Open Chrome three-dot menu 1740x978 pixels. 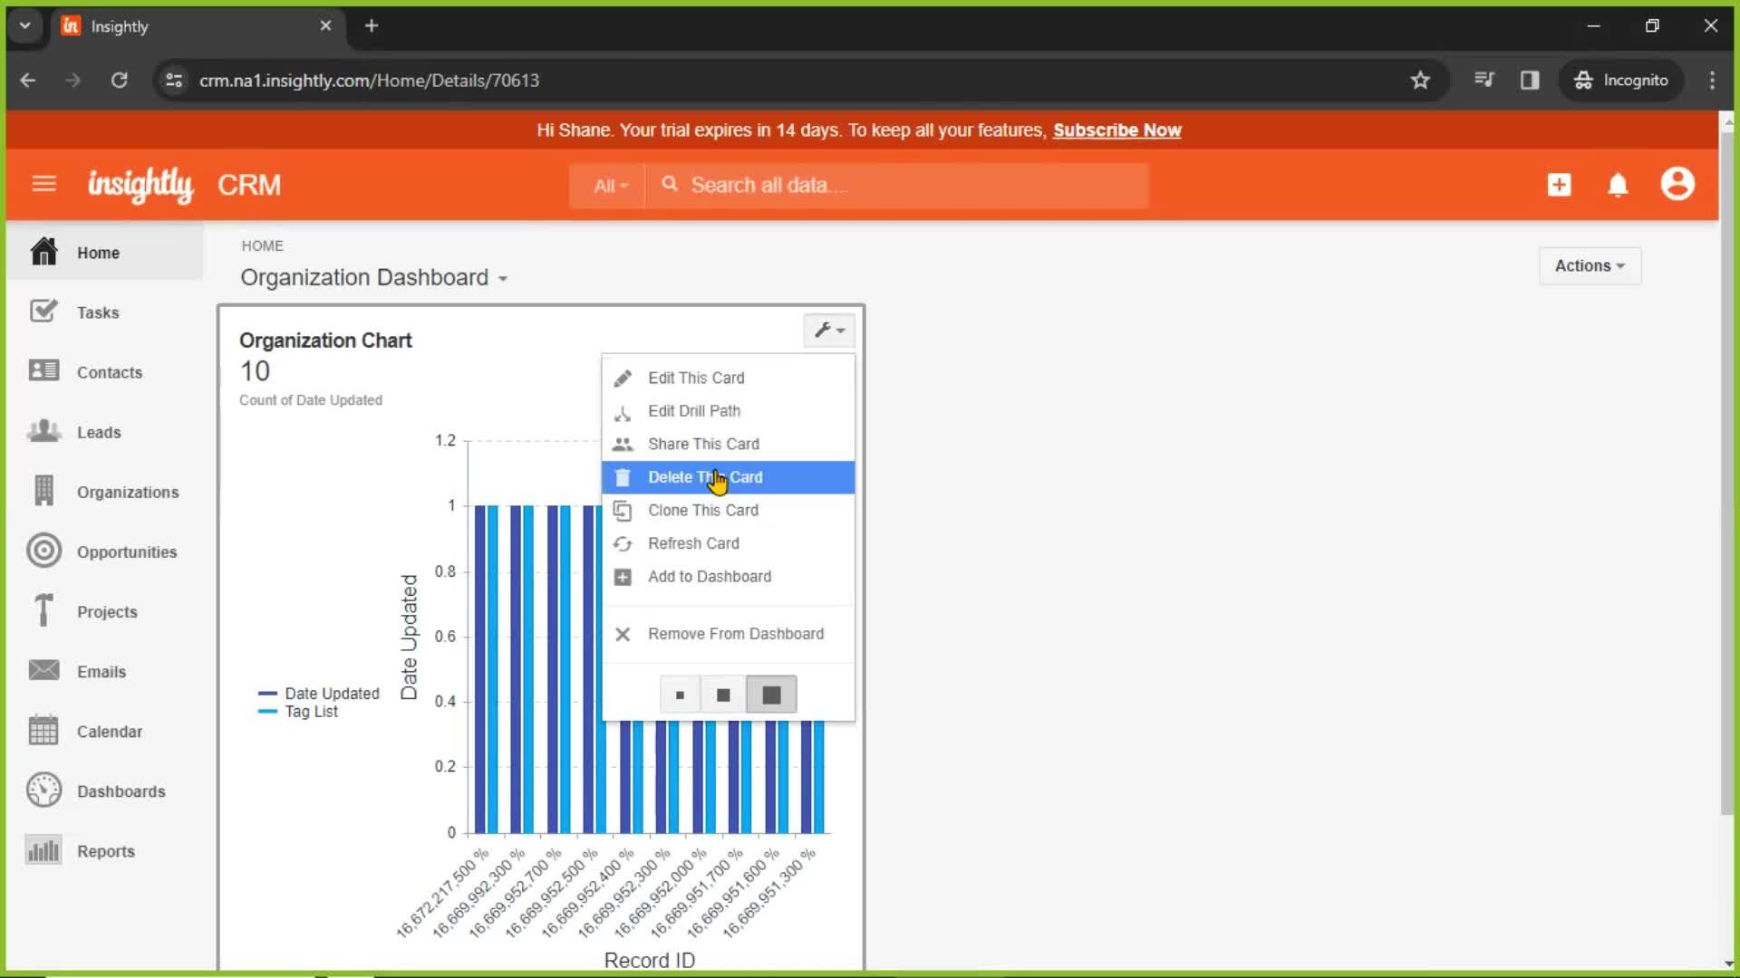1712,80
